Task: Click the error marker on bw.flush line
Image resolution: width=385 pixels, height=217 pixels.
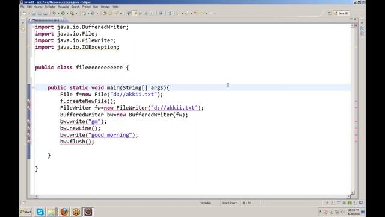Action: tap(29, 142)
